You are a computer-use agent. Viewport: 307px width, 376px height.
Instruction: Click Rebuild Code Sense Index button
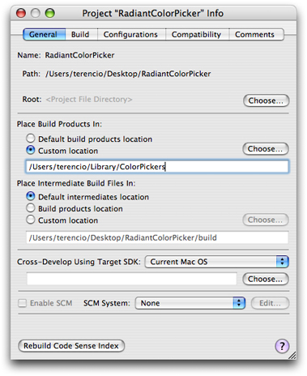click(71, 346)
